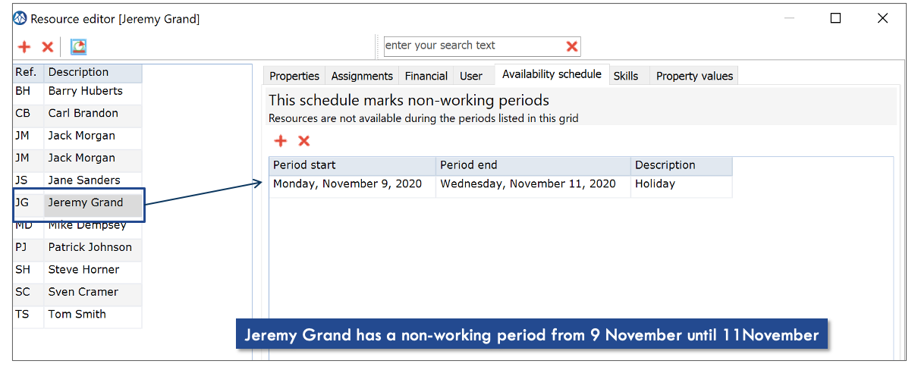Click the export icon in the resource toolbar
The height and width of the screenshot is (370, 918).
[78, 47]
